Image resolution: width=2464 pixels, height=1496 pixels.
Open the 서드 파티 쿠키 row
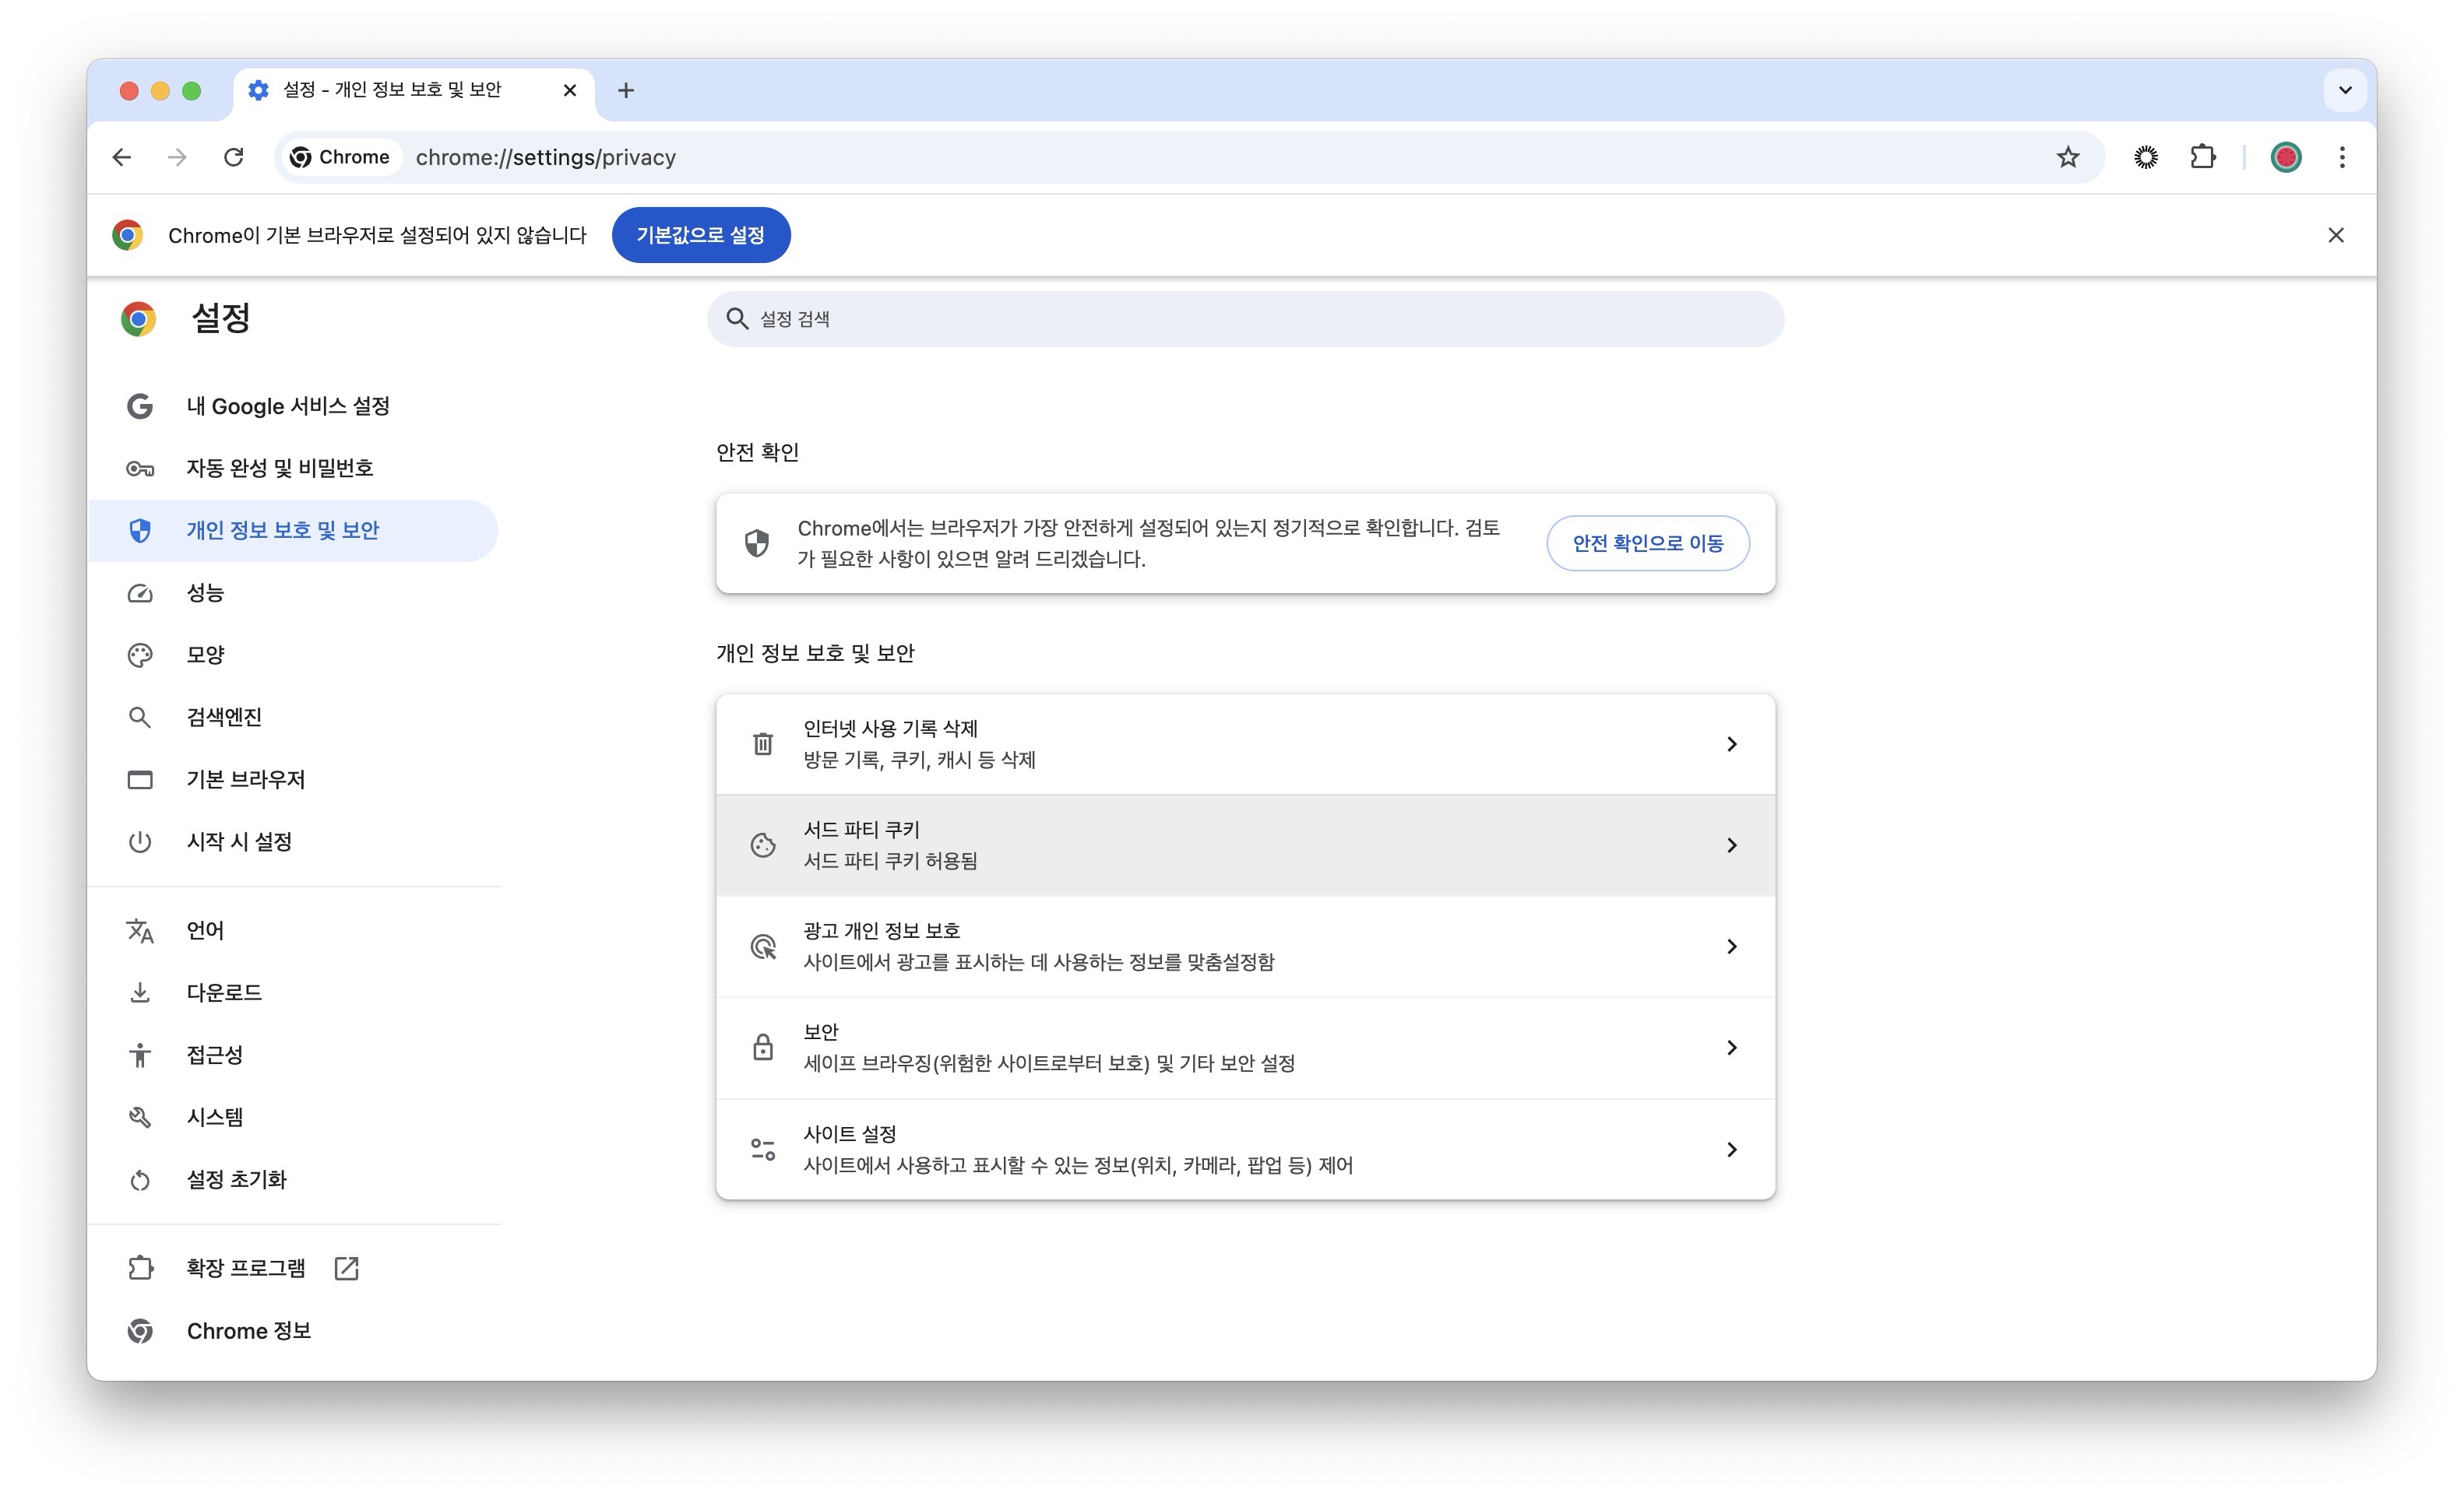1245,845
